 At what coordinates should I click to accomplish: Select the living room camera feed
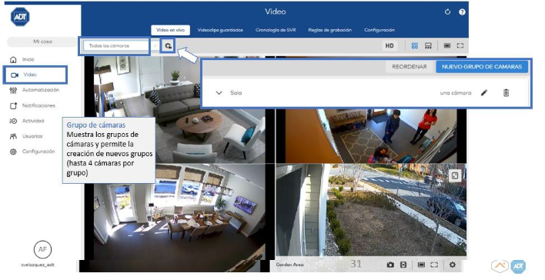[x=179, y=109]
